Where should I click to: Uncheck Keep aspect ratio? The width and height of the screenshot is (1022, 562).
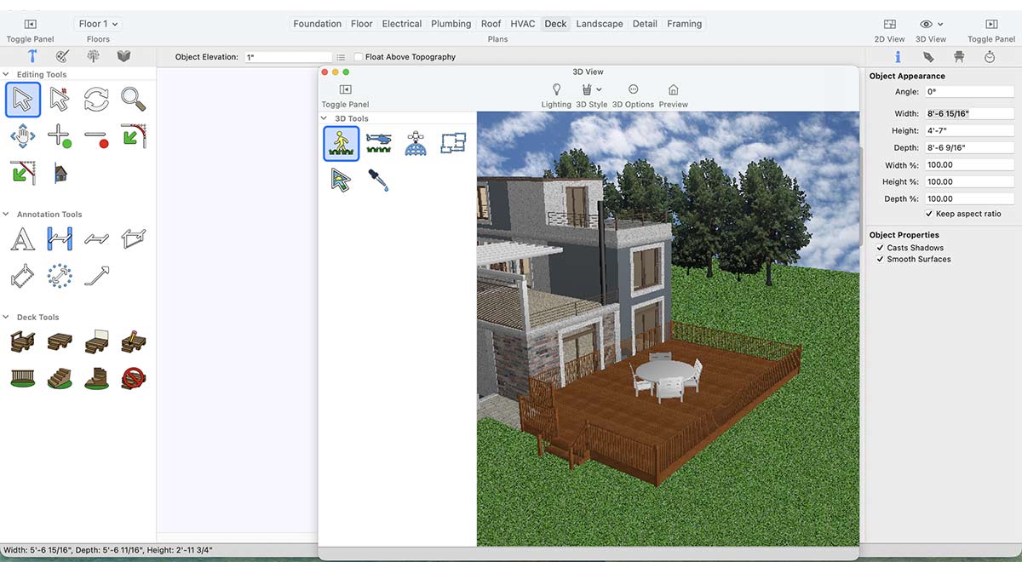929,214
